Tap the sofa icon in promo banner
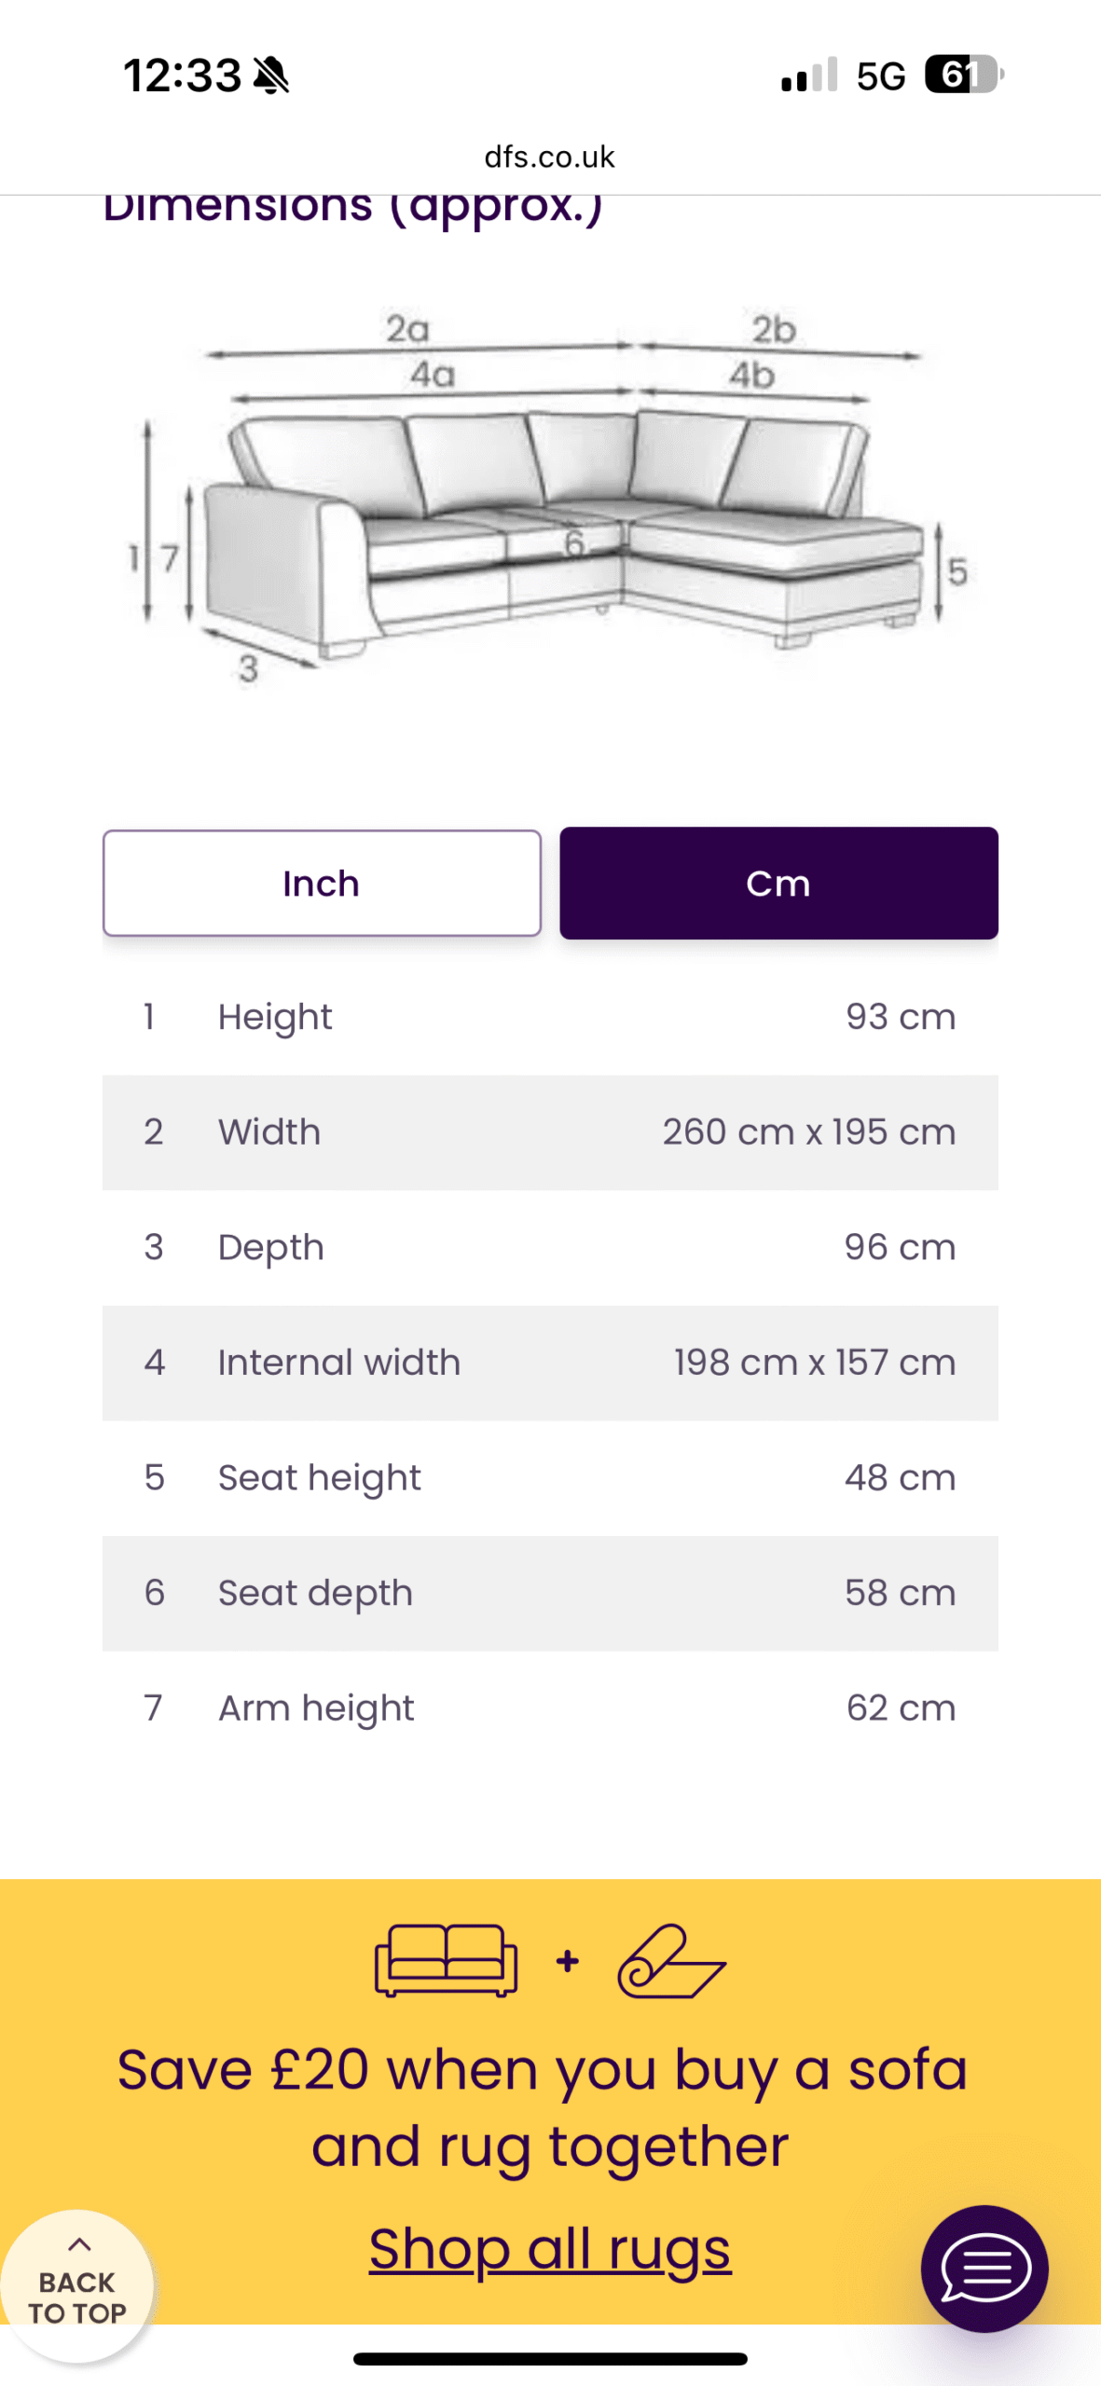This screenshot has height=2386, width=1101. coord(446,1960)
